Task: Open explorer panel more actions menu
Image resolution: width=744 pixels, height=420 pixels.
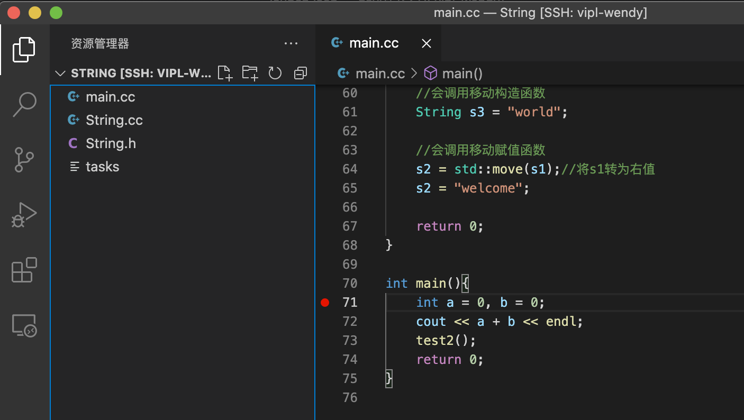Action: 291,43
